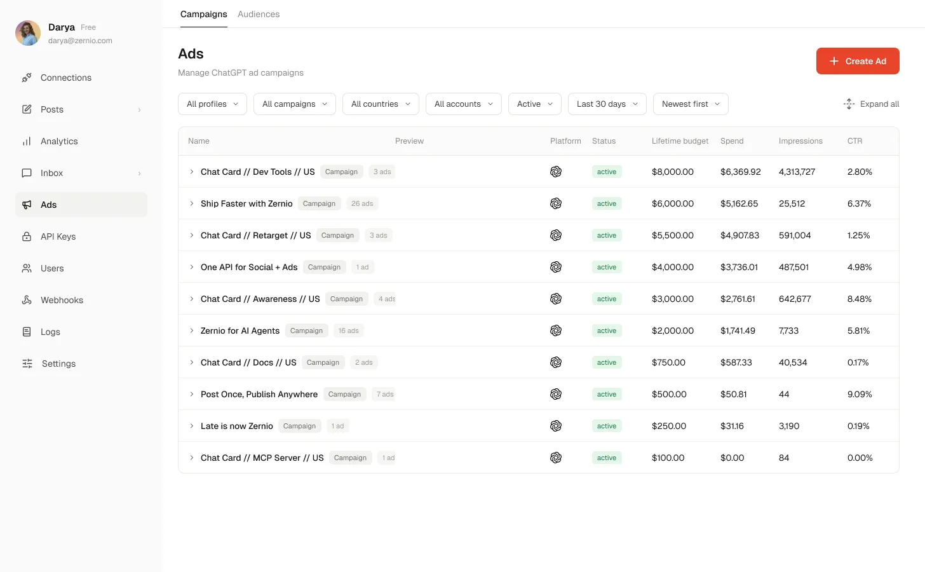Click the Lifetime budget column header
Image resolution: width=925 pixels, height=572 pixels.
680,141
